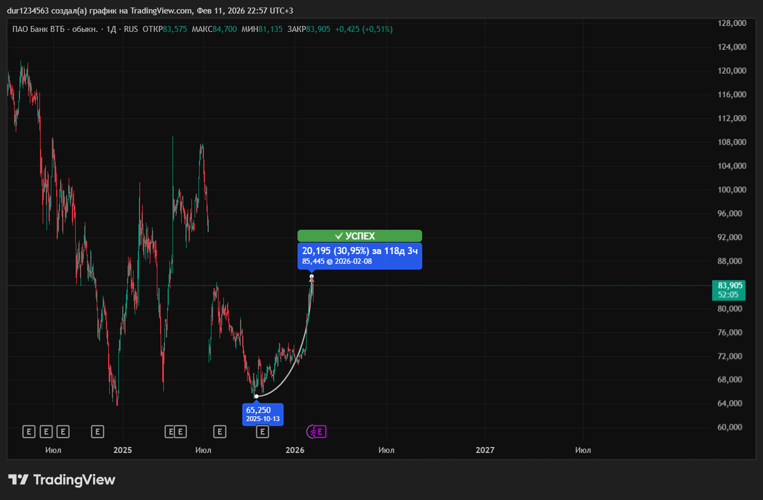Image resolution: width=763 pixels, height=500 pixels.
Task: Click the 2027 time axis label
Action: [x=485, y=450]
